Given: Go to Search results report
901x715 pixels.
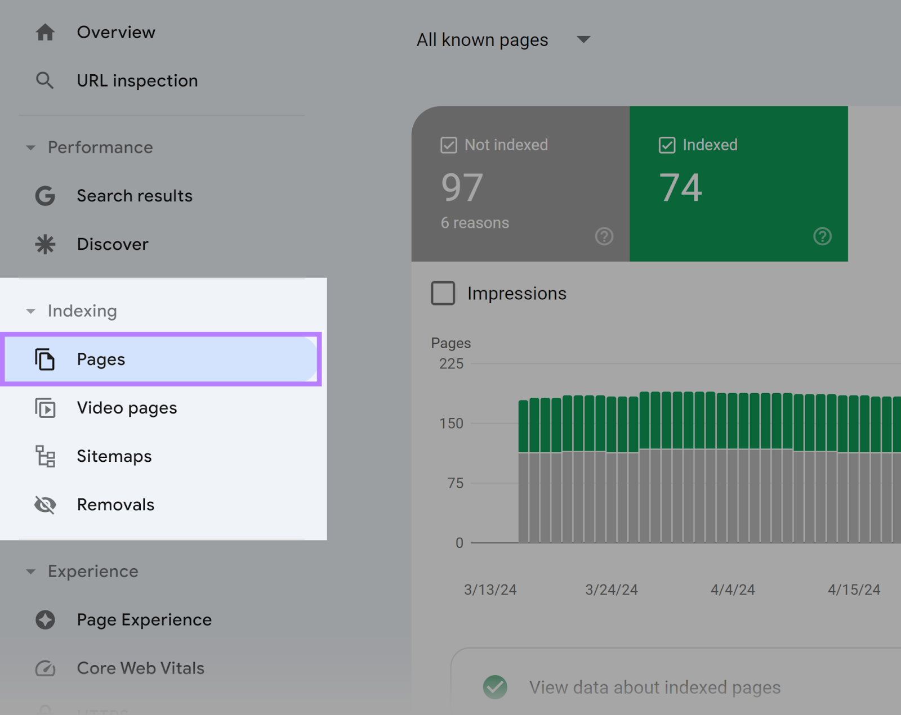Looking at the screenshot, I should point(135,196).
